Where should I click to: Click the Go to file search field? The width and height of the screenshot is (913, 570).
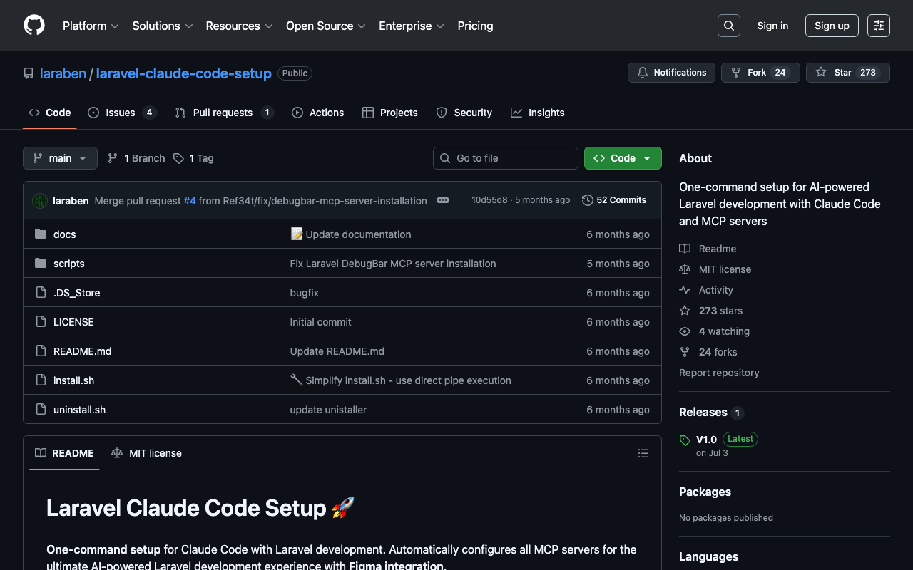click(506, 158)
